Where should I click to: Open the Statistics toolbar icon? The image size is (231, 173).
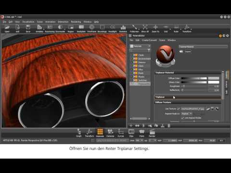pos(123,29)
